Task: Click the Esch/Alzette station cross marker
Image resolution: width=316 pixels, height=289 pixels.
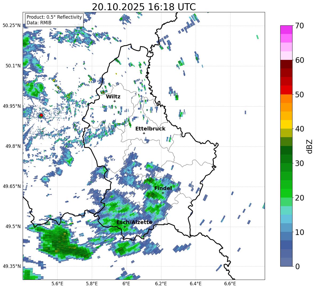Action: click(125, 227)
